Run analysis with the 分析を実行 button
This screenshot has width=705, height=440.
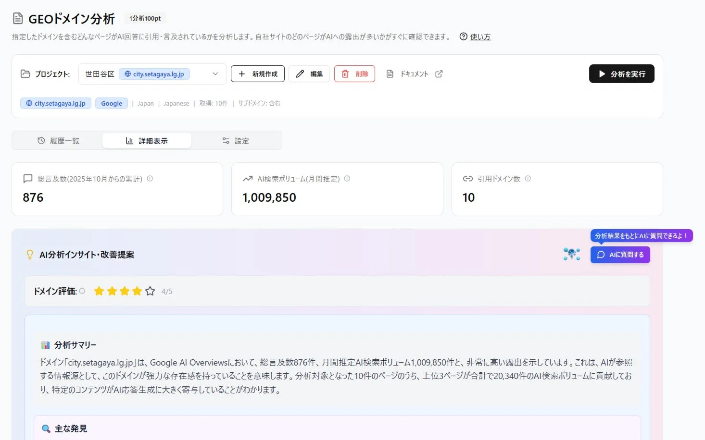point(621,73)
